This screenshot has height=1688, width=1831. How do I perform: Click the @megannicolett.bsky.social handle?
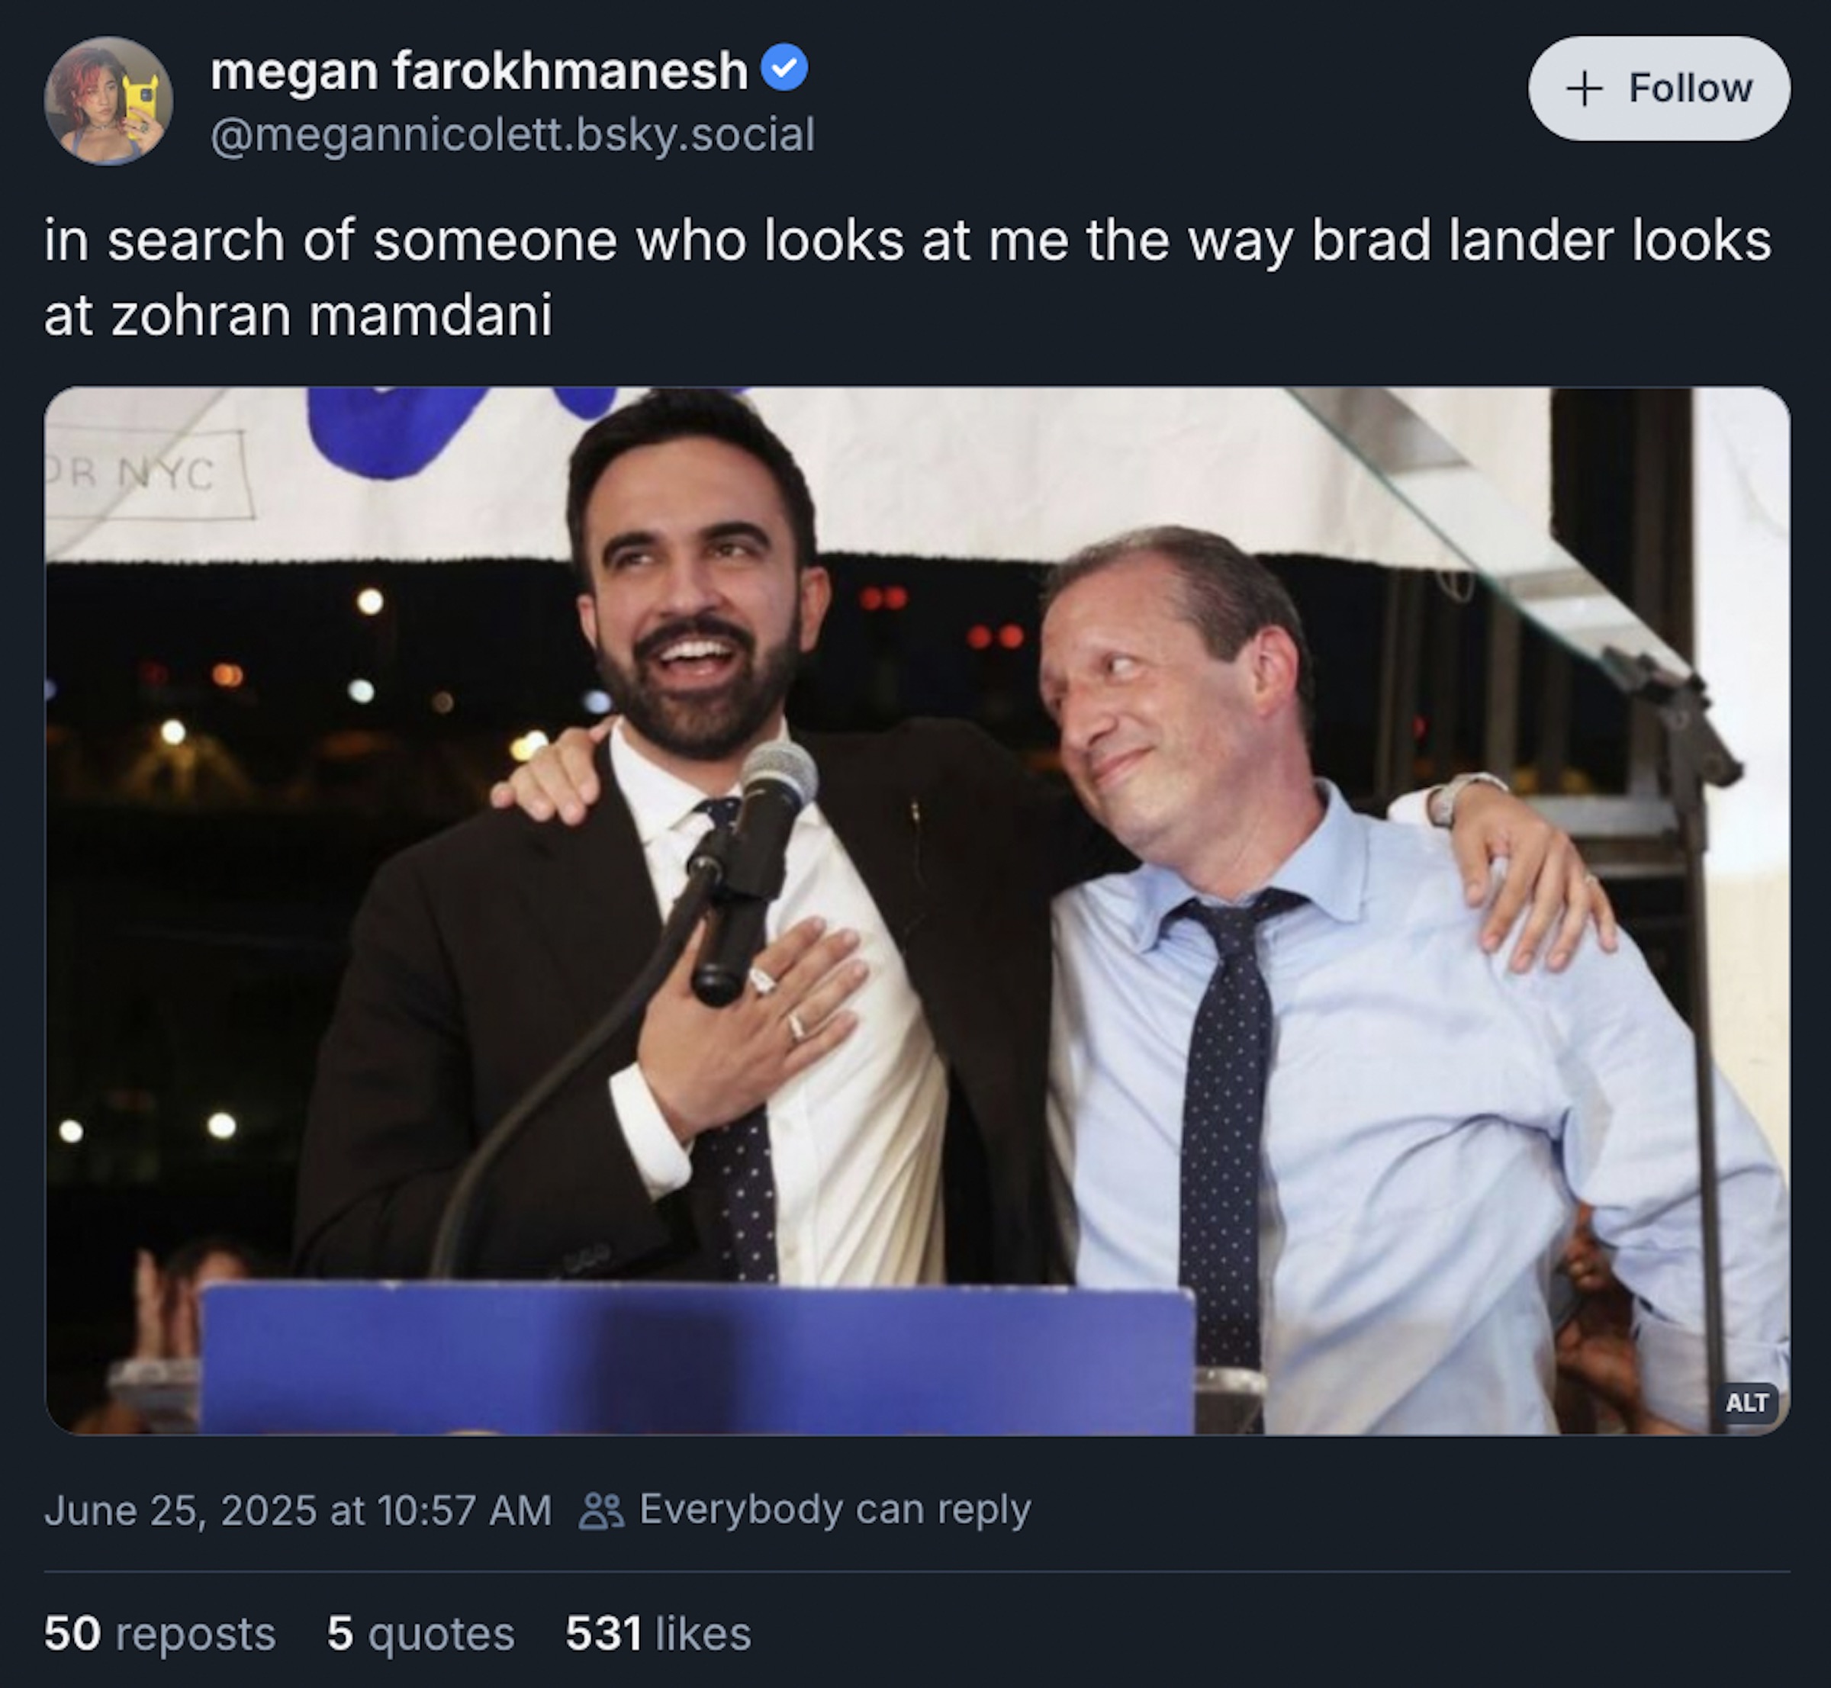(x=512, y=135)
